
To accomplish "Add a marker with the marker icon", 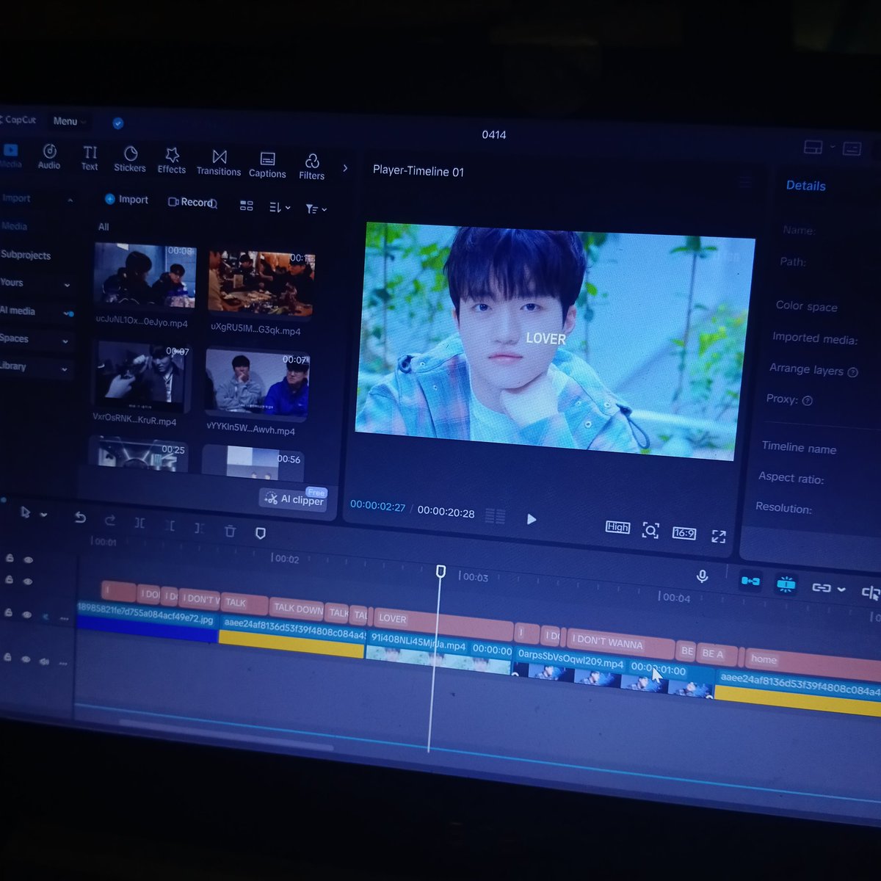I will click(260, 533).
